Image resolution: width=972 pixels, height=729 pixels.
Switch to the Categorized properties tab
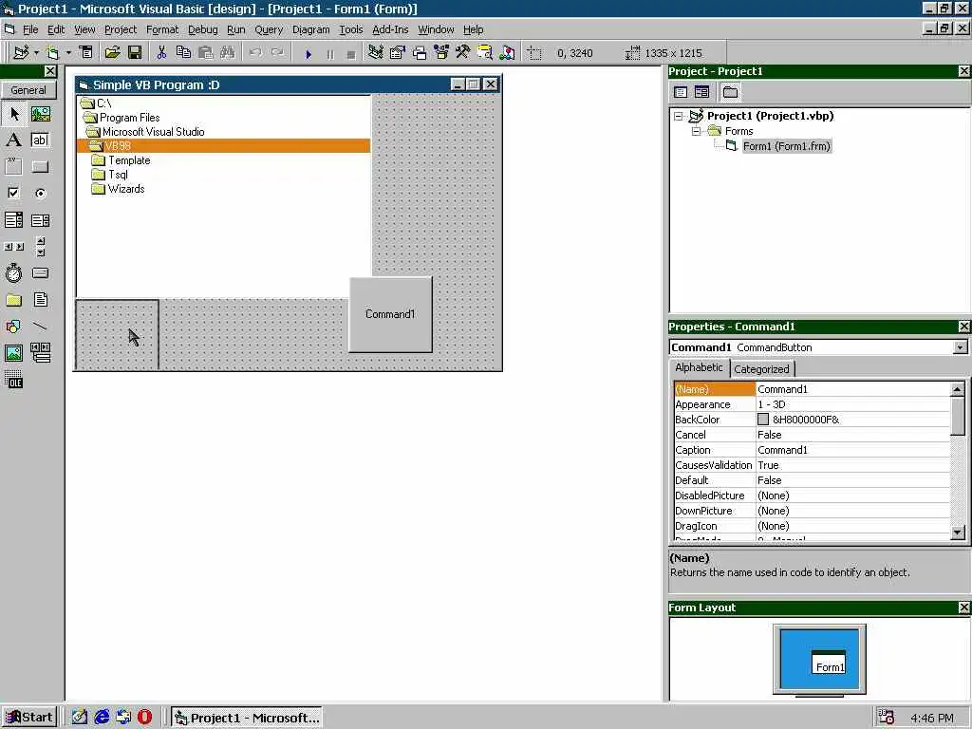(762, 369)
